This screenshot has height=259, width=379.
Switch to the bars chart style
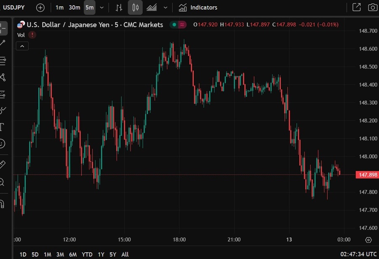(x=119, y=8)
